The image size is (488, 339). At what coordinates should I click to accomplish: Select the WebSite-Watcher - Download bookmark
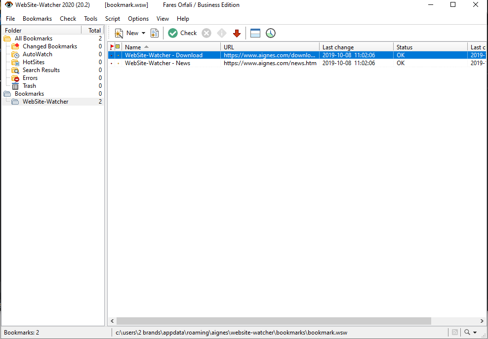point(163,55)
